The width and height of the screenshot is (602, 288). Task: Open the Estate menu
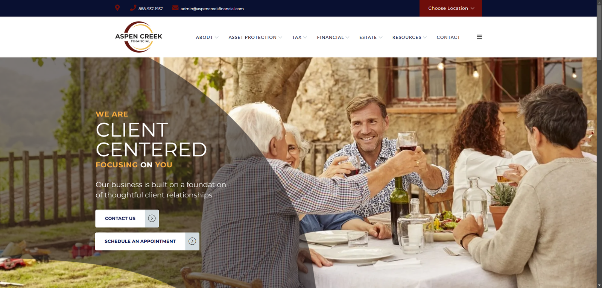(371, 38)
